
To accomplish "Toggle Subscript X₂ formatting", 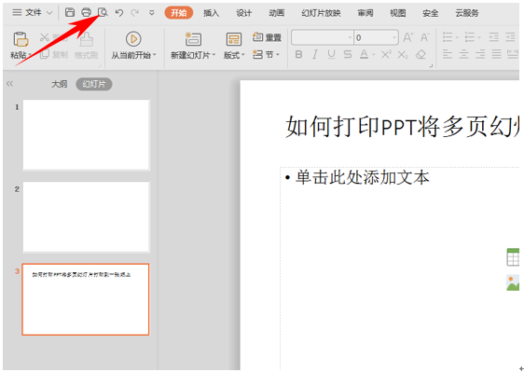I will (x=403, y=55).
